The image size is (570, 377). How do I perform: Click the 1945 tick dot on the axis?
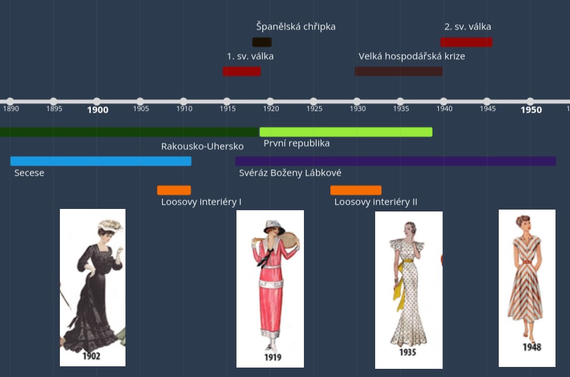click(x=487, y=101)
